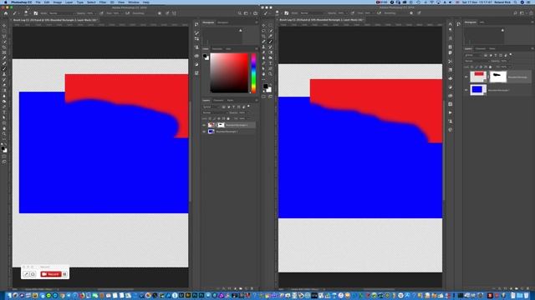Click the left window document tab
This screenshot has width=535, height=300.
coord(55,20)
